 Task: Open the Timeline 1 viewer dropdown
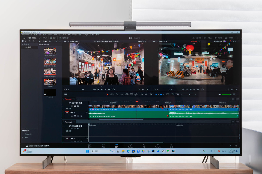click(200, 41)
